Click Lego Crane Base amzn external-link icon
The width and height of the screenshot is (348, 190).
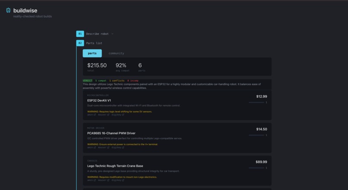(x=95, y=180)
